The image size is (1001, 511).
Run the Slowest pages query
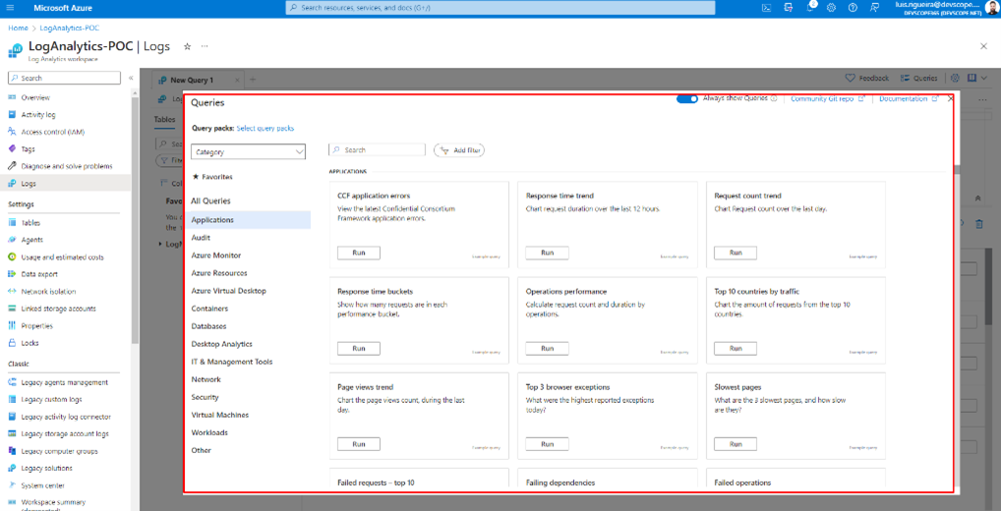pyautogui.click(x=736, y=444)
